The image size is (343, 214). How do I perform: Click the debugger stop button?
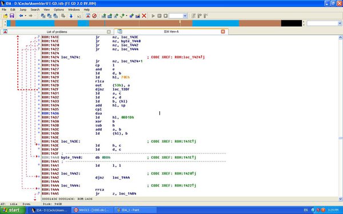pos(166,16)
